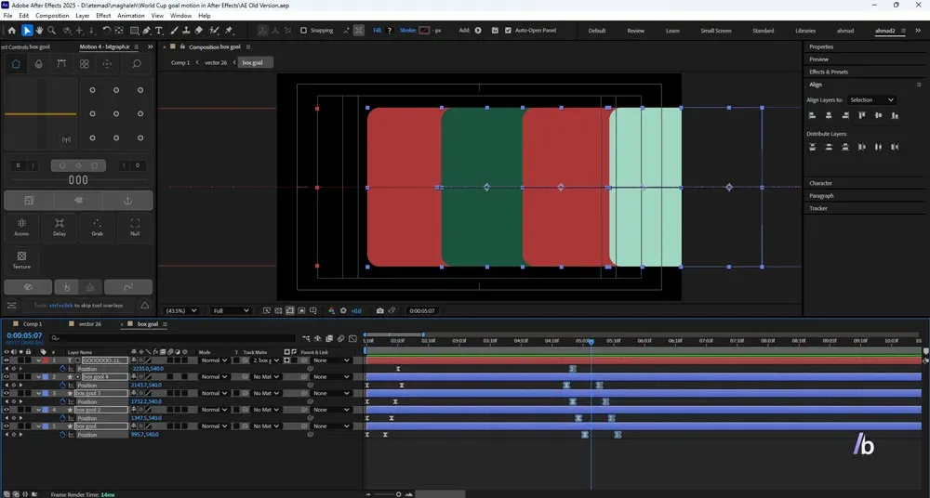Hide the box gool 4 layer
The height and width of the screenshot is (498, 930).
click(7, 376)
